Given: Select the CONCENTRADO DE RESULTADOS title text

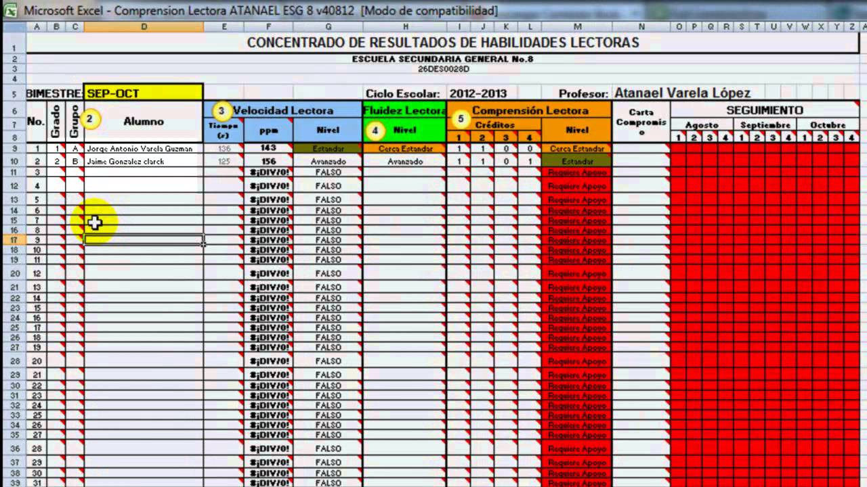Looking at the screenshot, I should (443, 43).
